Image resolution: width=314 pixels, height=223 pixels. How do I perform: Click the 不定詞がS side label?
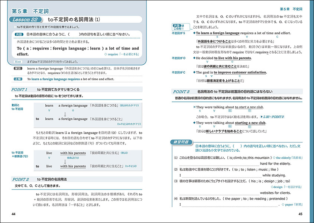(x=178, y=33)
